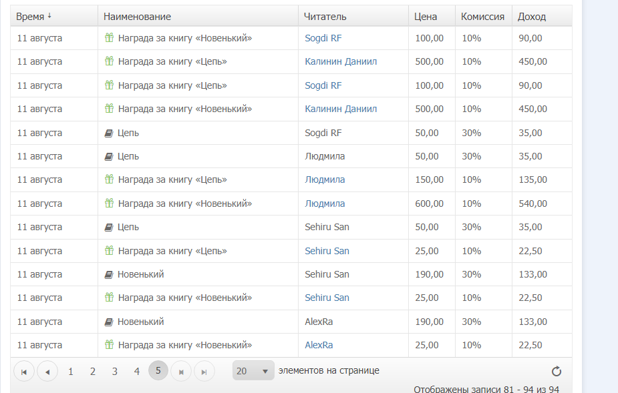
Task: Click book icon in Людмила's «Цепь» purchase row
Action: pyautogui.click(x=109, y=156)
